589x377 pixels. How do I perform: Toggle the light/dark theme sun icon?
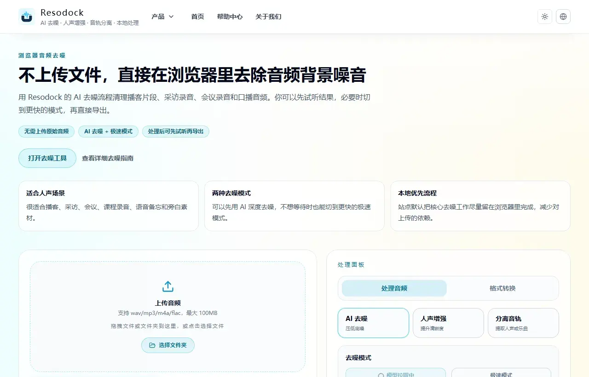point(545,17)
